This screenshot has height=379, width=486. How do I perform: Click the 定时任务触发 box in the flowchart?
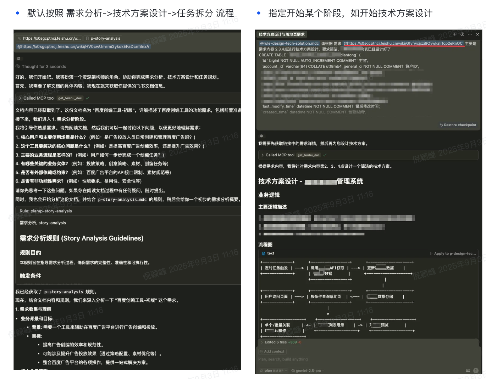(x=276, y=268)
